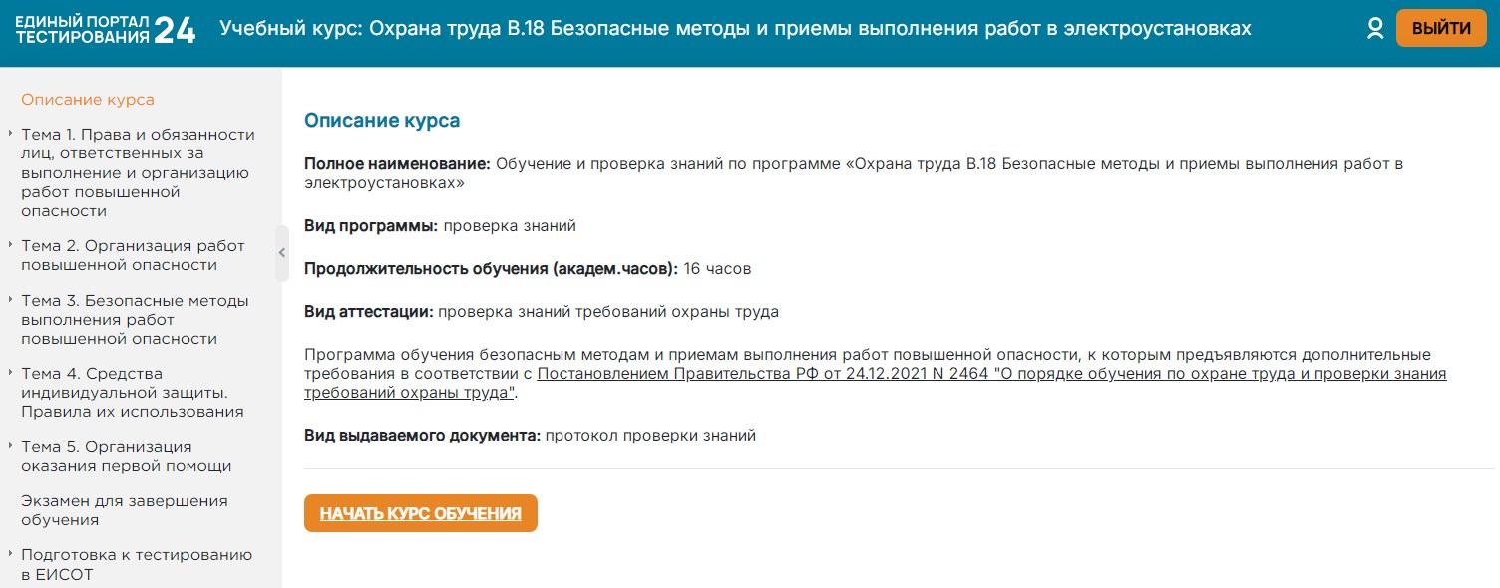Expand the arrow beside Подготовка к тестированию
The height and width of the screenshot is (588, 1500).
(10, 555)
